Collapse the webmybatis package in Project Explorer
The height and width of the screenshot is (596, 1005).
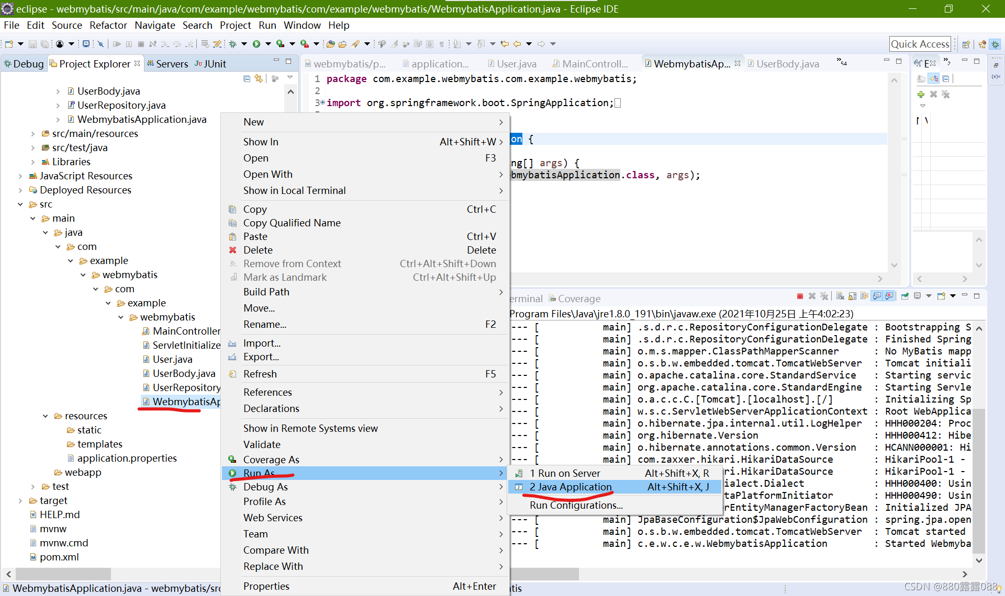tap(83, 274)
